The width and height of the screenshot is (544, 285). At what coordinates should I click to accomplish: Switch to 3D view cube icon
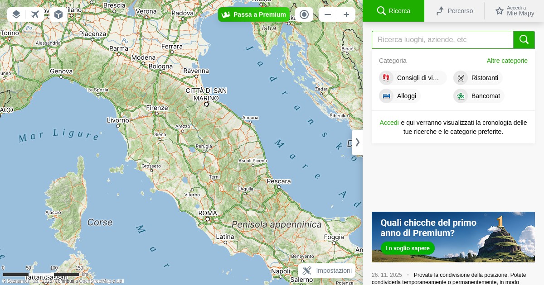click(58, 14)
